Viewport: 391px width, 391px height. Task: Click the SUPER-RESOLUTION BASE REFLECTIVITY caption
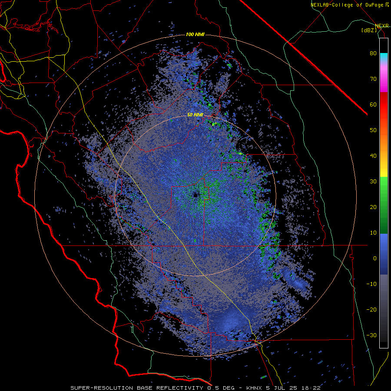pos(137,388)
